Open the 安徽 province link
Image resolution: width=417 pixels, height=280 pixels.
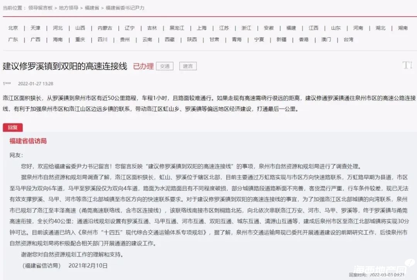[x=269, y=28]
